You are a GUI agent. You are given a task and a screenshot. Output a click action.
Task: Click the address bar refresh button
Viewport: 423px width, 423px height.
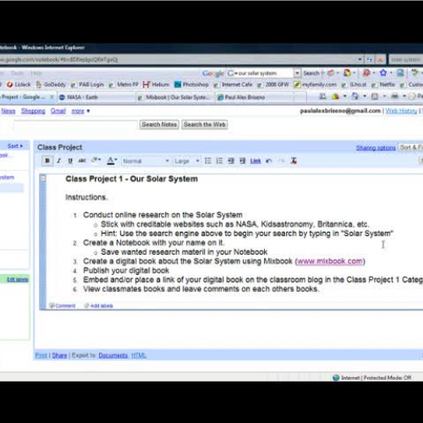coord(370,59)
